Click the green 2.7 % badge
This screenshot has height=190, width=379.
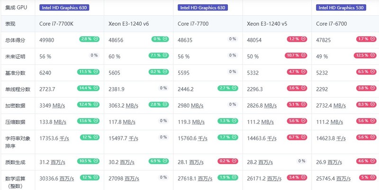tap(228, 88)
